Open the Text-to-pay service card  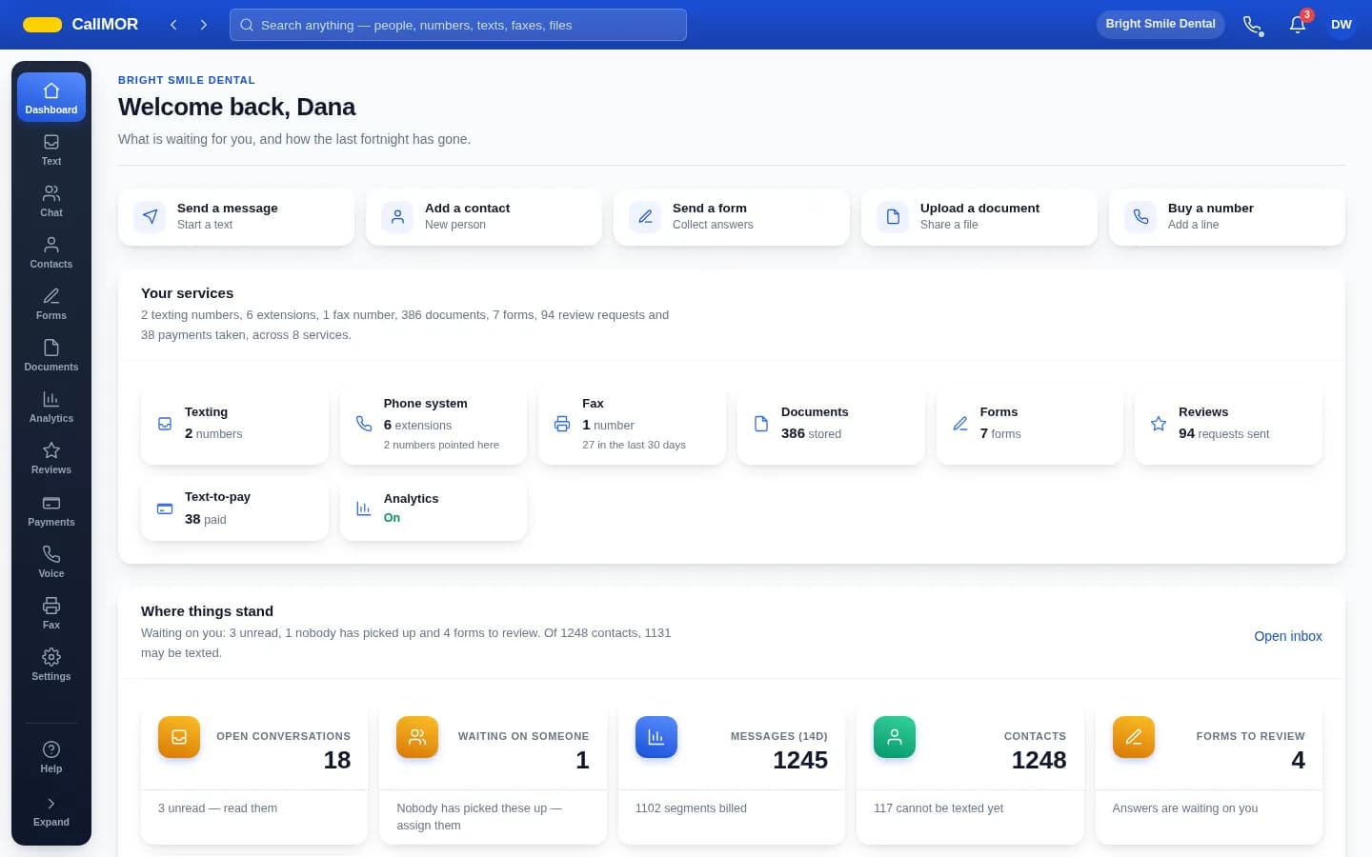pos(234,508)
